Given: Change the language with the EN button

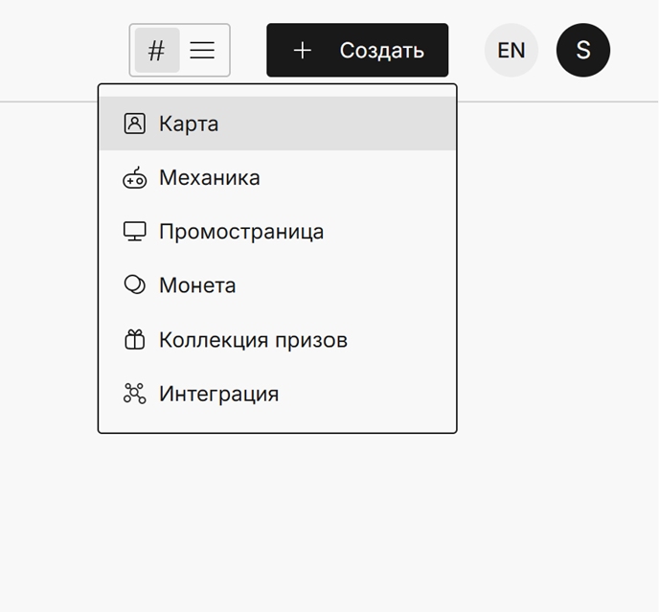Looking at the screenshot, I should pos(511,50).
